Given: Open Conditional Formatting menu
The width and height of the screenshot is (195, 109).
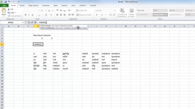Looking at the screenshot, I should (x=122, y=13).
